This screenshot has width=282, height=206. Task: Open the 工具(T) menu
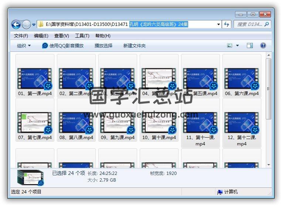pos(82,36)
